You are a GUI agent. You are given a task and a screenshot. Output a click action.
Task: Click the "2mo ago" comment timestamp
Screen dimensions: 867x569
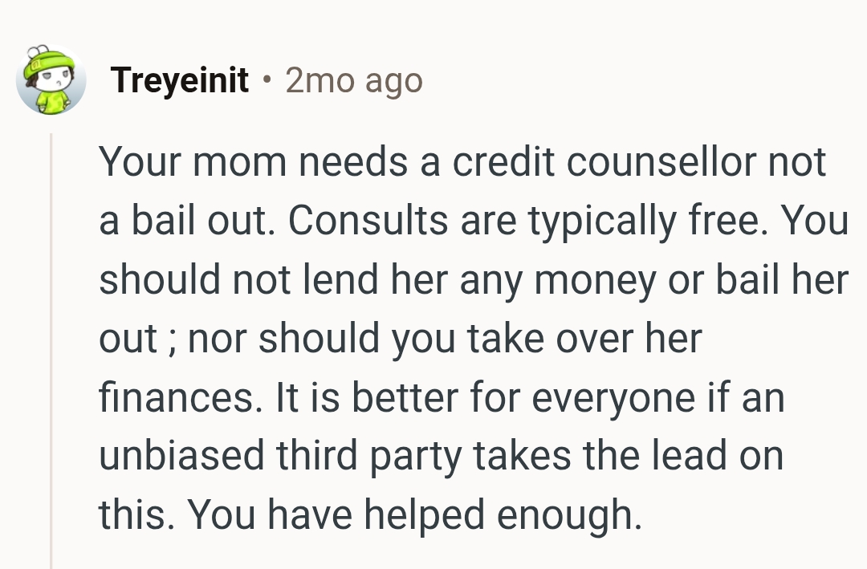353,80
